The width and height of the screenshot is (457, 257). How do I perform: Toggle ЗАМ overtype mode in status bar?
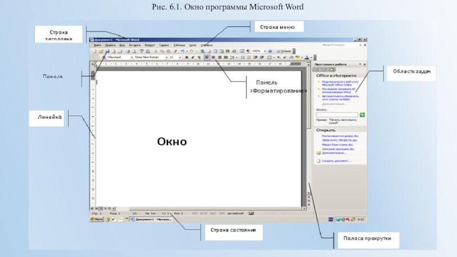[222, 213]
